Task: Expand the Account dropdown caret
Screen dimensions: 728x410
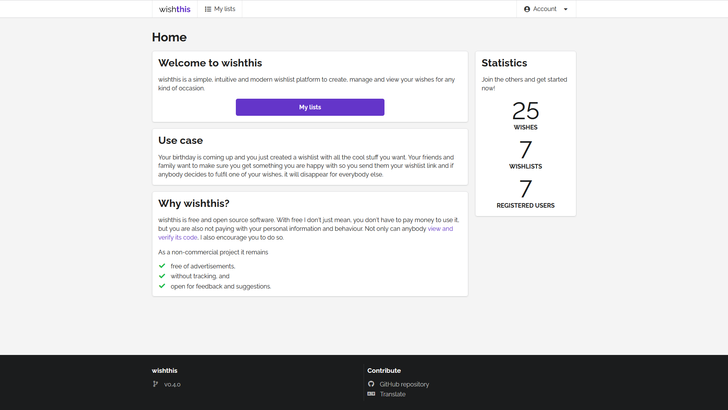Action: coord(566,9)
